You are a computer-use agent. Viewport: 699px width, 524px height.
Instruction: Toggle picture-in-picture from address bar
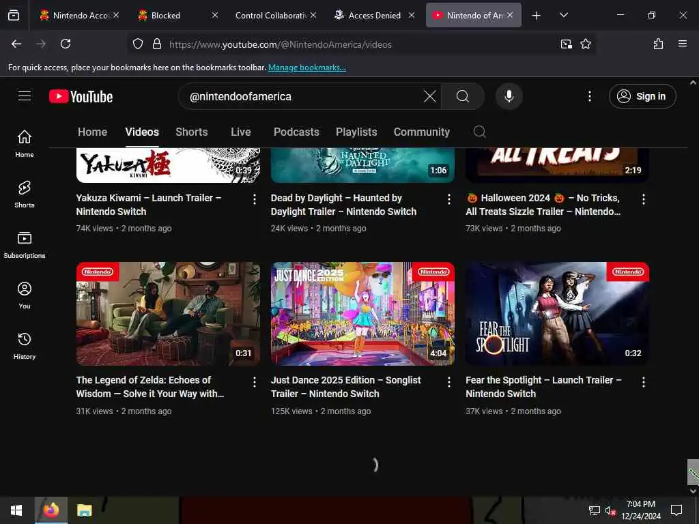(x=566, y=44)
